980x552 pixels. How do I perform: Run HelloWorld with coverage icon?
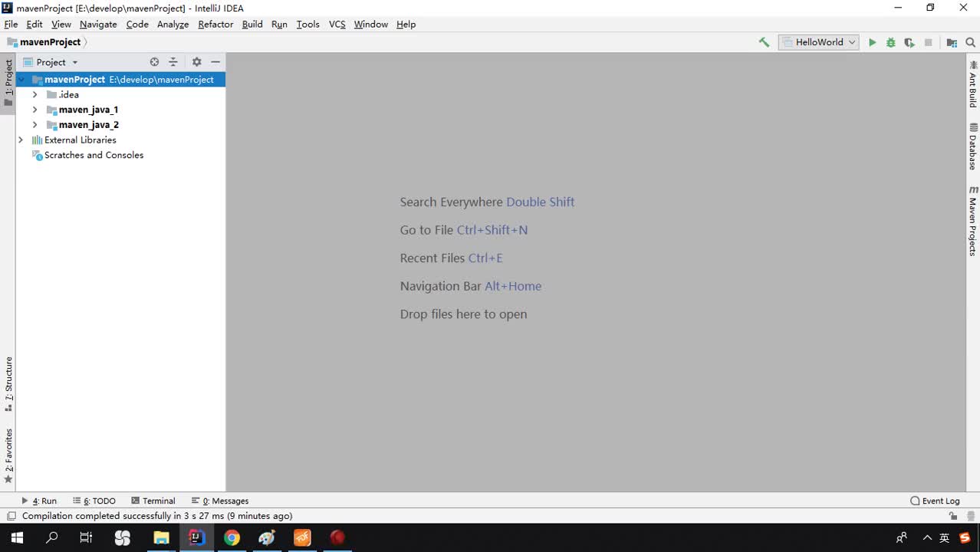(909, 43)
